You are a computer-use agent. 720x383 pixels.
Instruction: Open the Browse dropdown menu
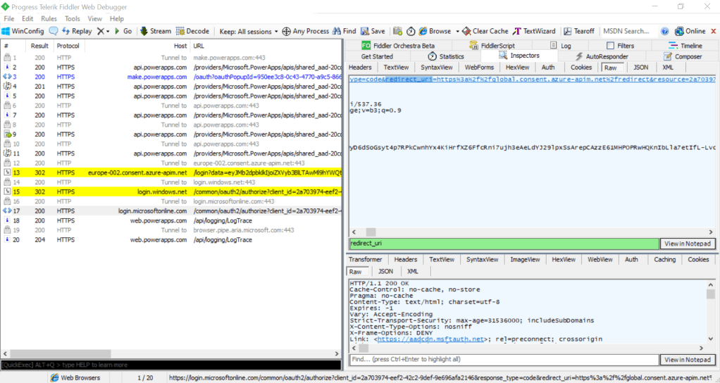(457, 31)
